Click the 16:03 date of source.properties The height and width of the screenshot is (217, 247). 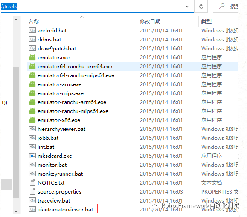pyautogui.click(x=161, y=192)
